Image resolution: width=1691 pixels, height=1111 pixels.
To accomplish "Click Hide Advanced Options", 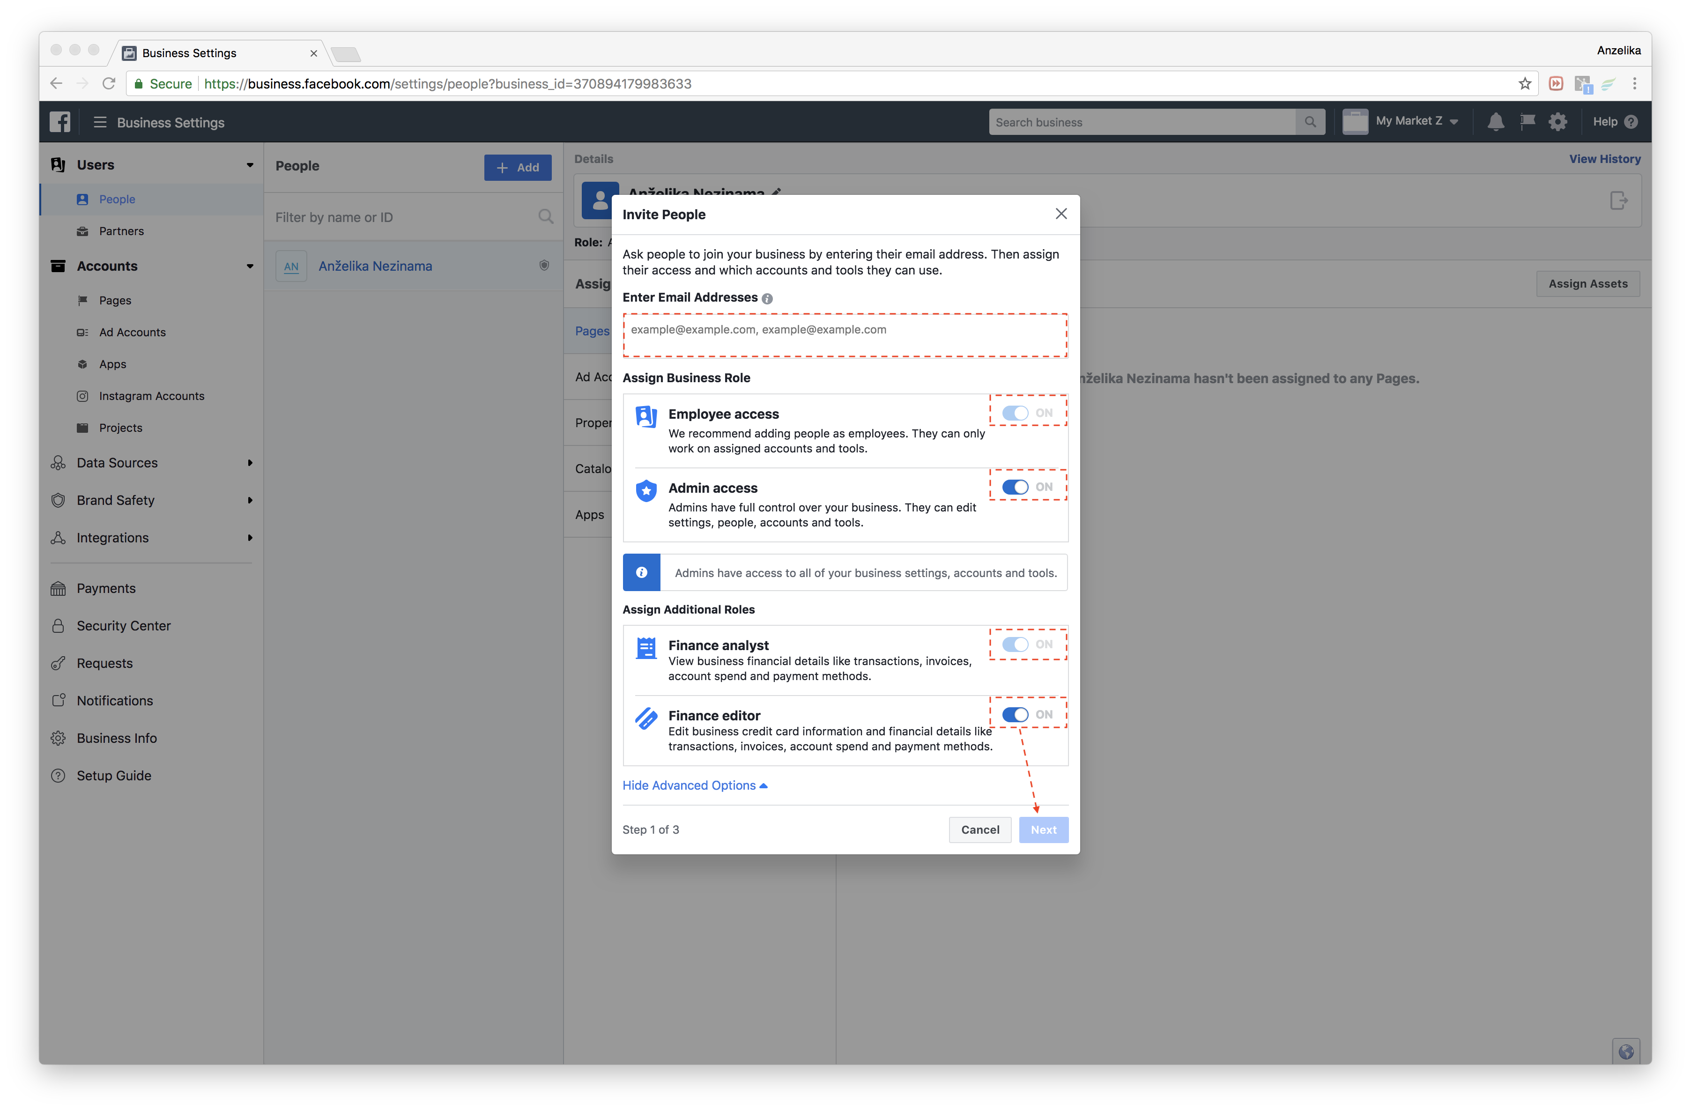I will [x=694, y=785].
